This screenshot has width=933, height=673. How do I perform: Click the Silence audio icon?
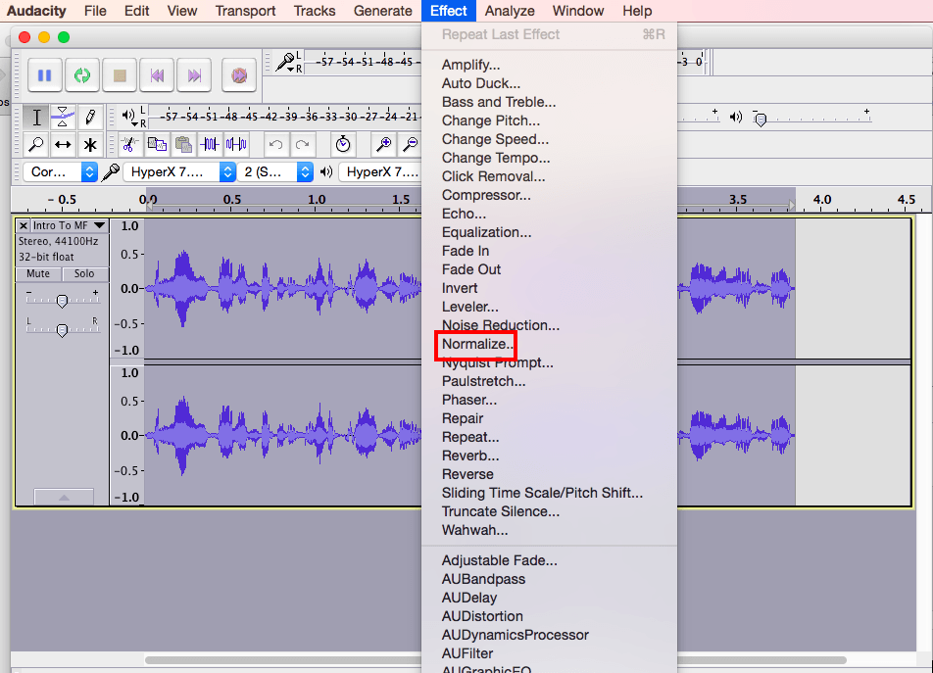(236, 144)
